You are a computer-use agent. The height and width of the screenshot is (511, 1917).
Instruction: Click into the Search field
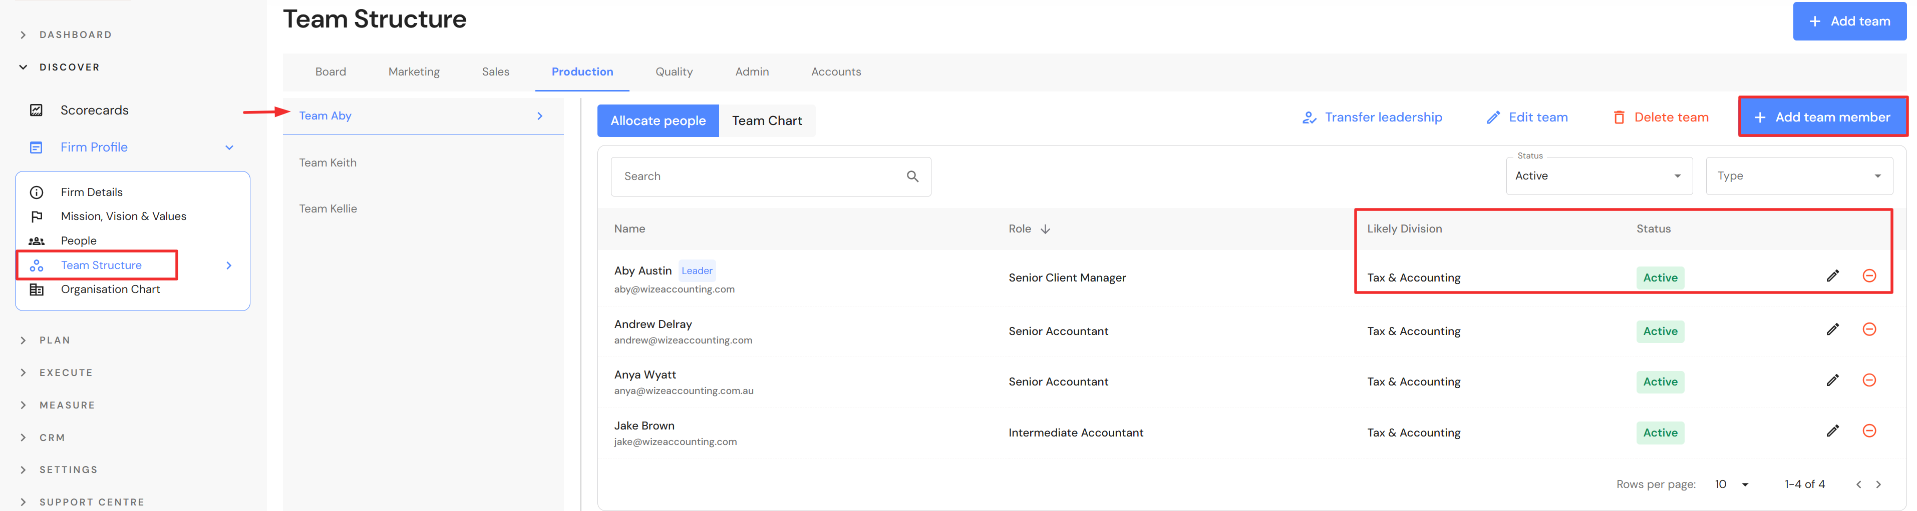[759, 176]
